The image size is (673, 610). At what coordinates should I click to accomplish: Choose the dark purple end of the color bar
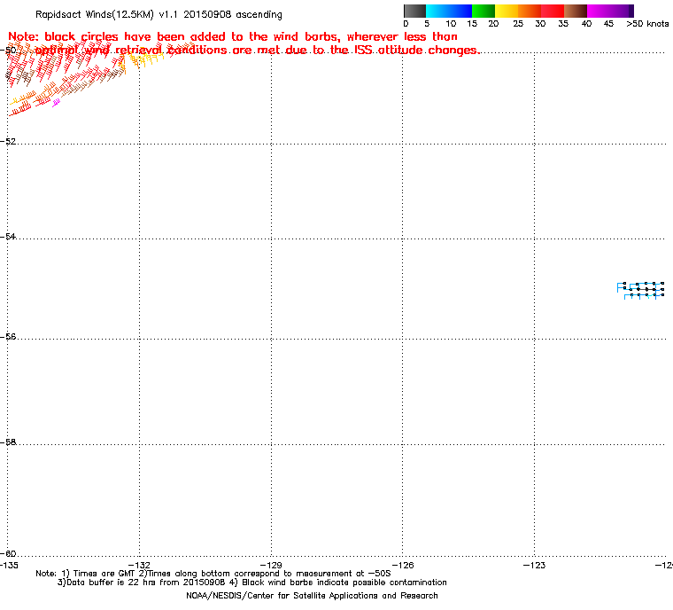(x=630, y=11)
